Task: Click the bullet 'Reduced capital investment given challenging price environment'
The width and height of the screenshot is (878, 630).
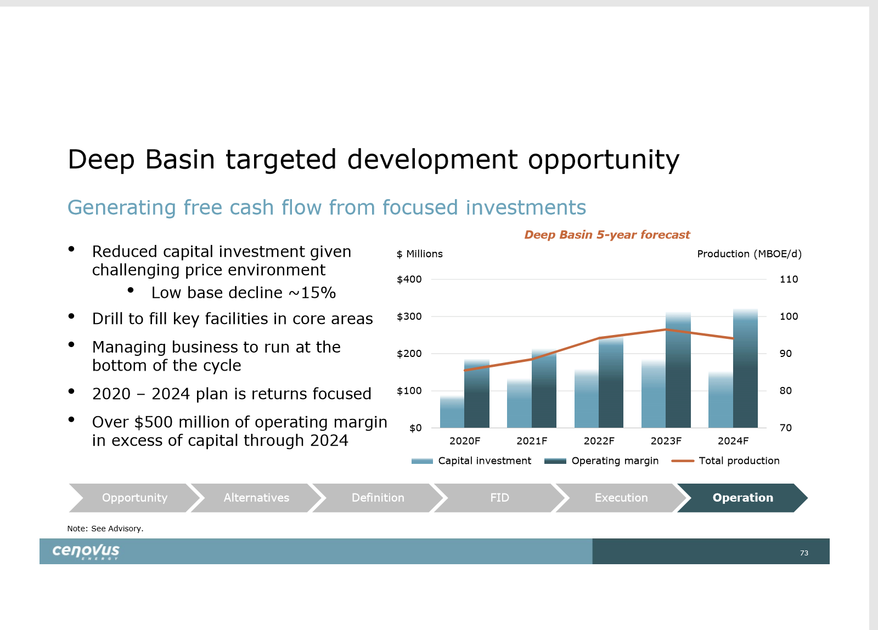Action: click(x=222, y=260)
